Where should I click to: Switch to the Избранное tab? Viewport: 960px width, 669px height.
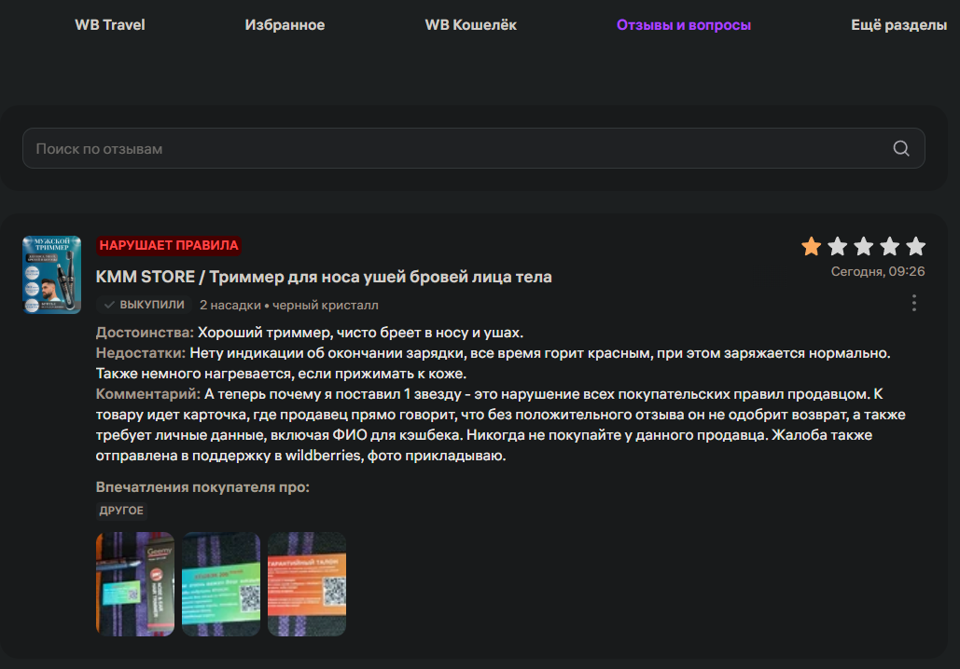click(285, 25)
